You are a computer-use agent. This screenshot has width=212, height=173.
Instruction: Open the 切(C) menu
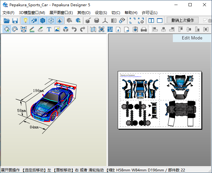coord(116,13)
